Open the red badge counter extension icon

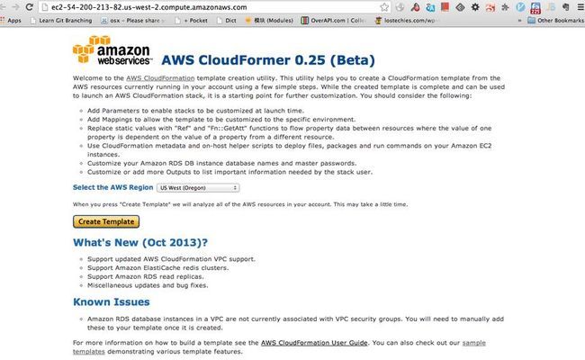[x=535, y=7]
